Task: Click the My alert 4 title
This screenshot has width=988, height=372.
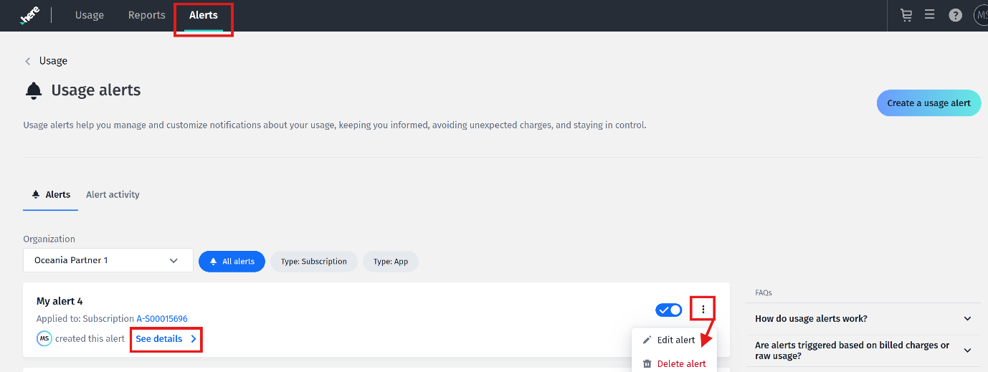Action: pyautogui.click(x=60, y=301)
